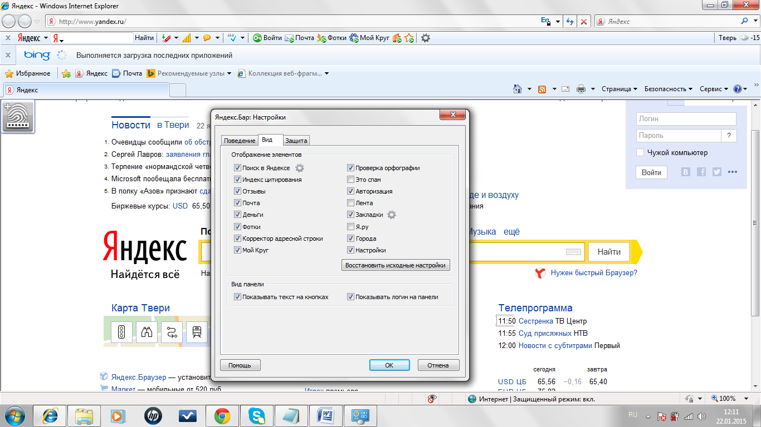Open Yandex bar settings gear icon
The image size is (761, 427).
426,38
